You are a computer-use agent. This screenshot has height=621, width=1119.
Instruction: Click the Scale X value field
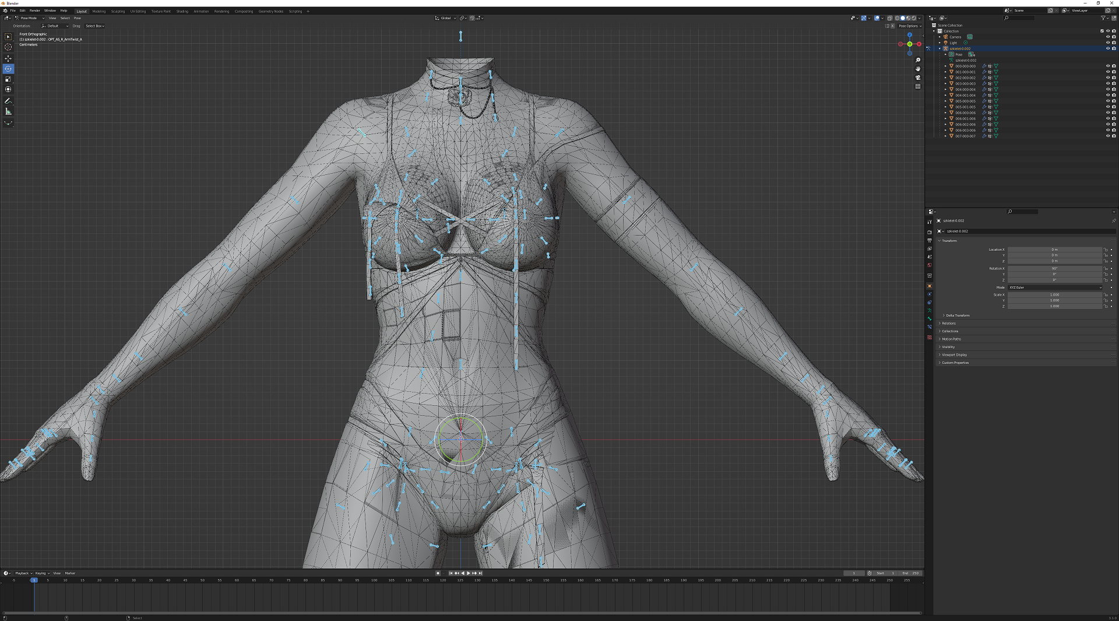pyautogui.click(x=1055, y=294)
